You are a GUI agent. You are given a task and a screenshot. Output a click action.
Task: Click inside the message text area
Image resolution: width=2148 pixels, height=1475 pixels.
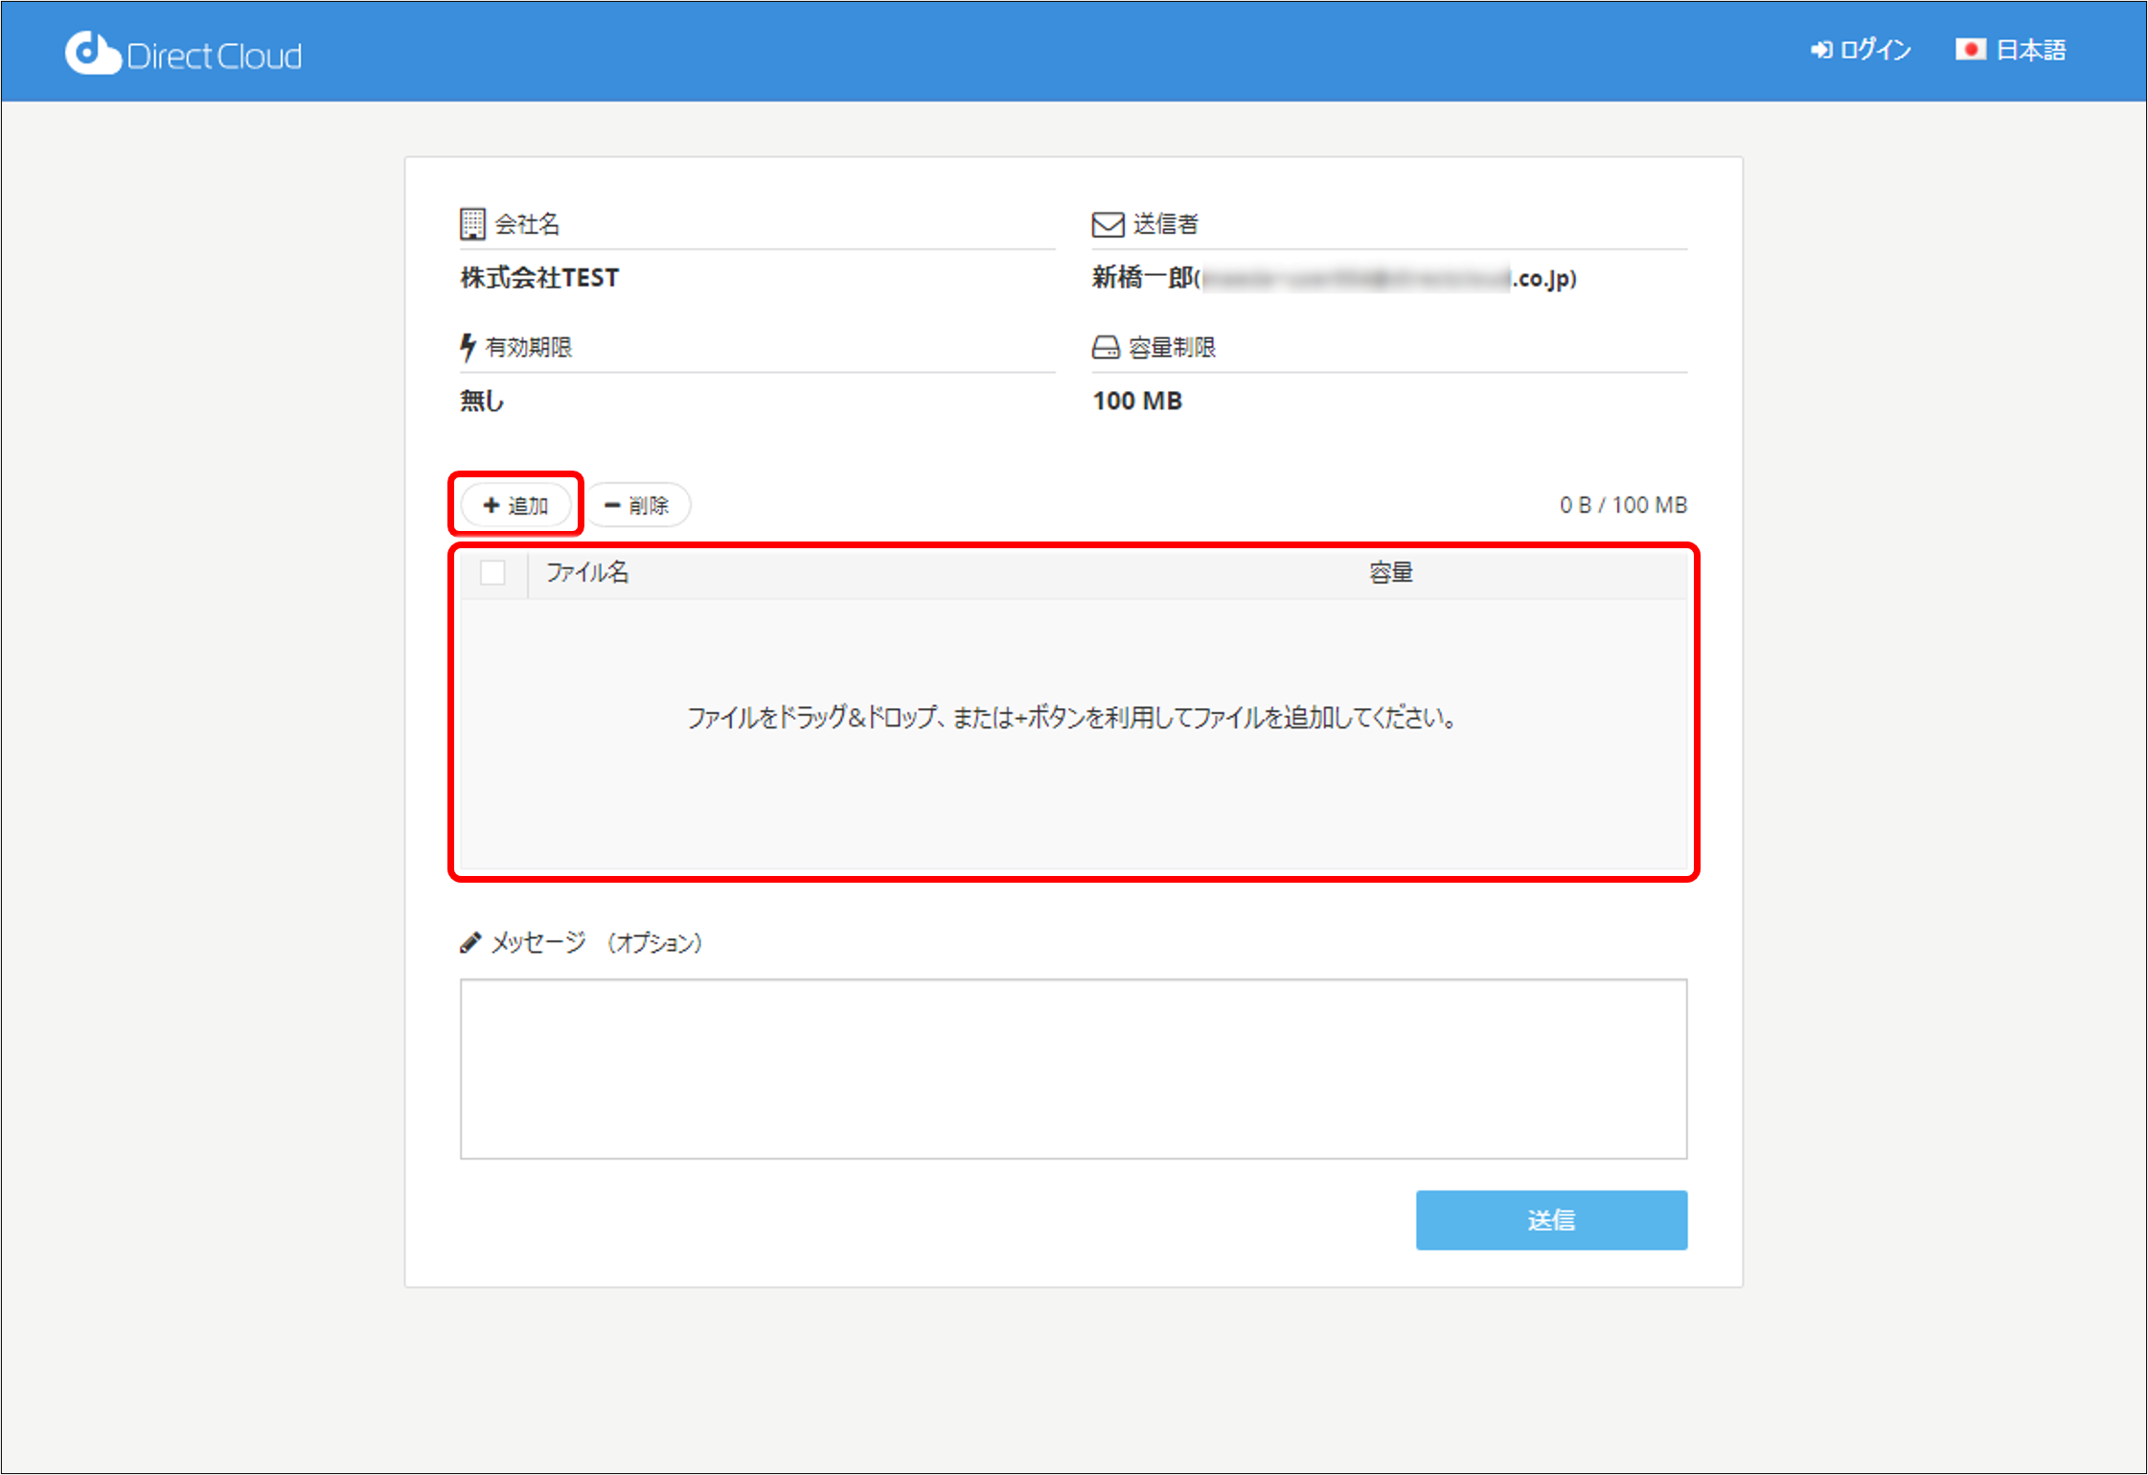coord(1073,1069)
